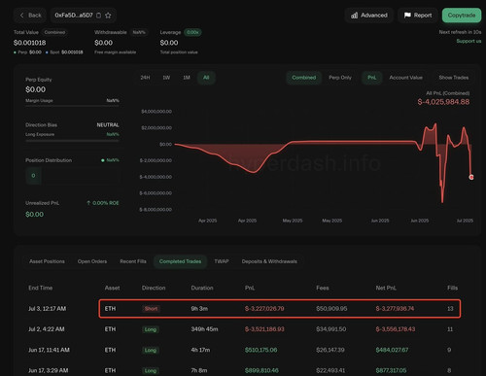Click PnL value $-3,227,026.79
The width and height of the screenshot is (486, 376).
(264, 309)
